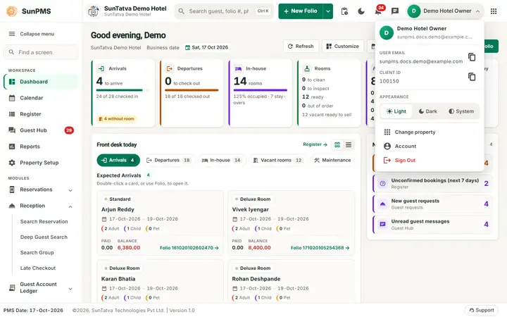507x317 pixels.
Task: Open Search Reservation under Reception
Action: [x=44, y=222]
